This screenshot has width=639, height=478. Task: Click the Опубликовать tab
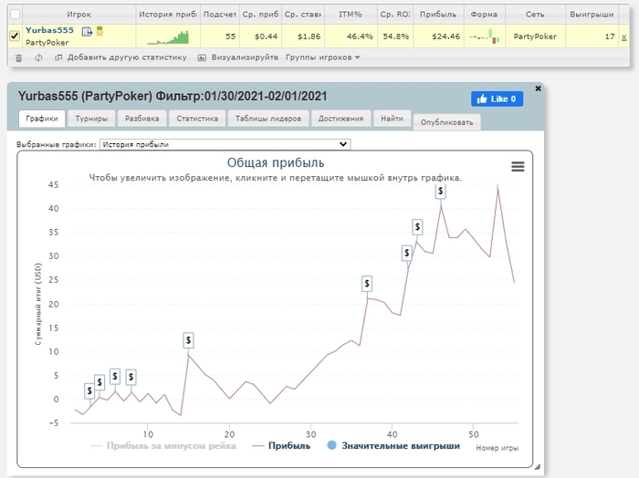click(446, 122)
